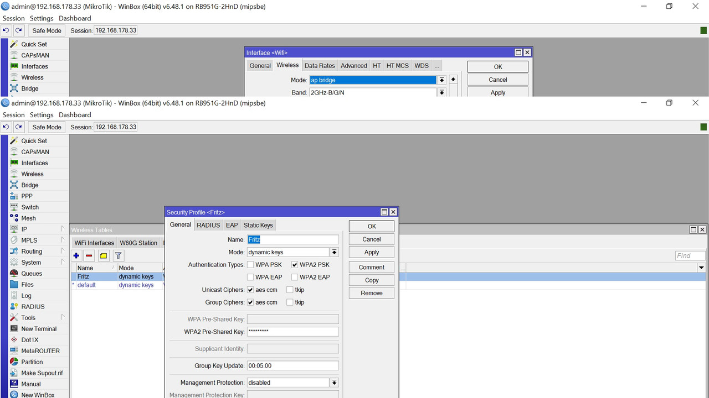Open the Mode dropdown in Security Profile
The width and height of the screenshot is (709, 398).
pos(334,252)
